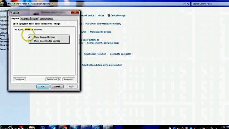Click OK in the Sound dialog
The height and width of the screenshot is (129, 229).
click(x=43, y=86)
